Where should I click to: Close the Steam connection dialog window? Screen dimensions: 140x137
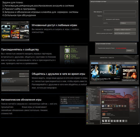tap(136, 44)
